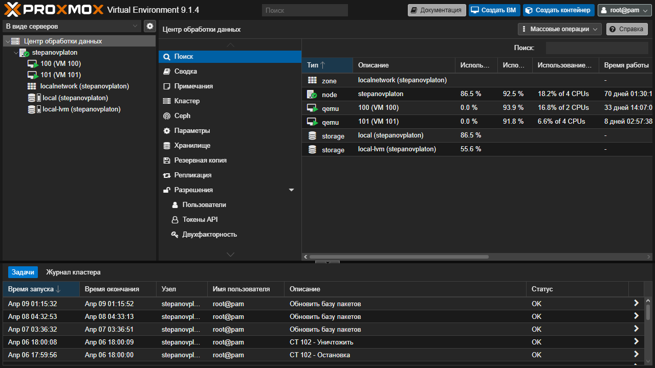Sort tasks by Время запуска header
This screenshot has width=655, height=368.
(41, 289)
